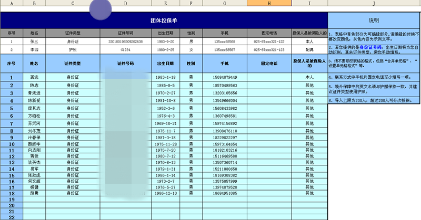Viewport: 421px width, 220px height.
Task: Select name cell 段勇
Action: tap(34, 193)
